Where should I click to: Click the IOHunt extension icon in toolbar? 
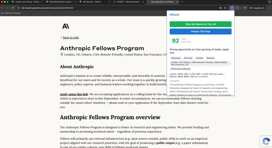point(232,8)
